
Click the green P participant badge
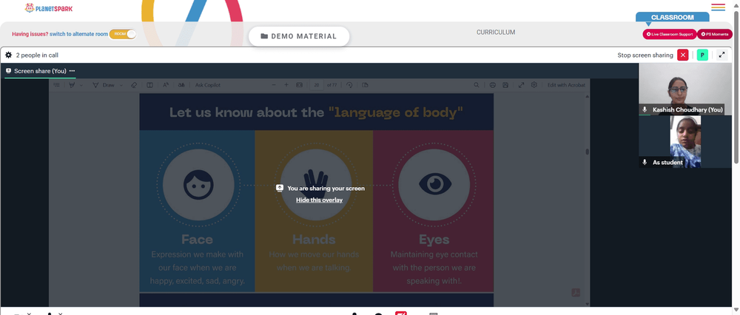(x=702, y=55)
